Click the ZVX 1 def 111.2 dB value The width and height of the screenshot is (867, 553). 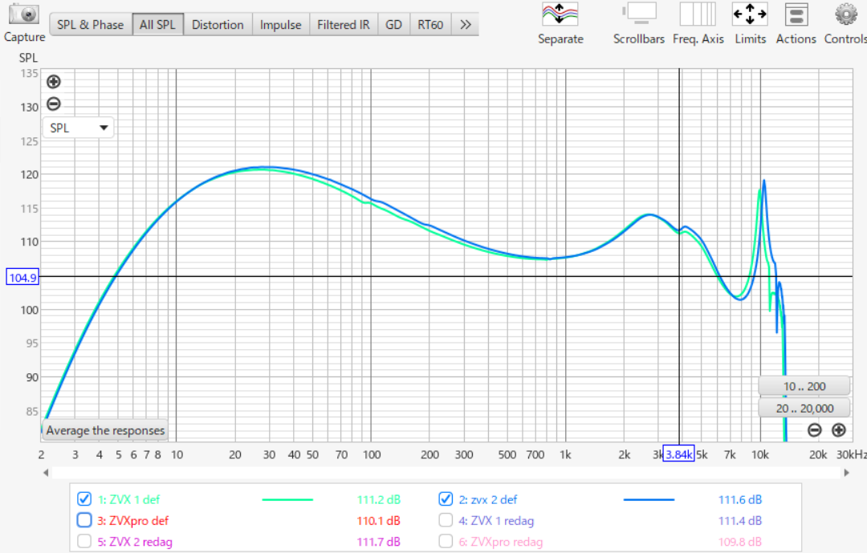[x=379, y=499]
